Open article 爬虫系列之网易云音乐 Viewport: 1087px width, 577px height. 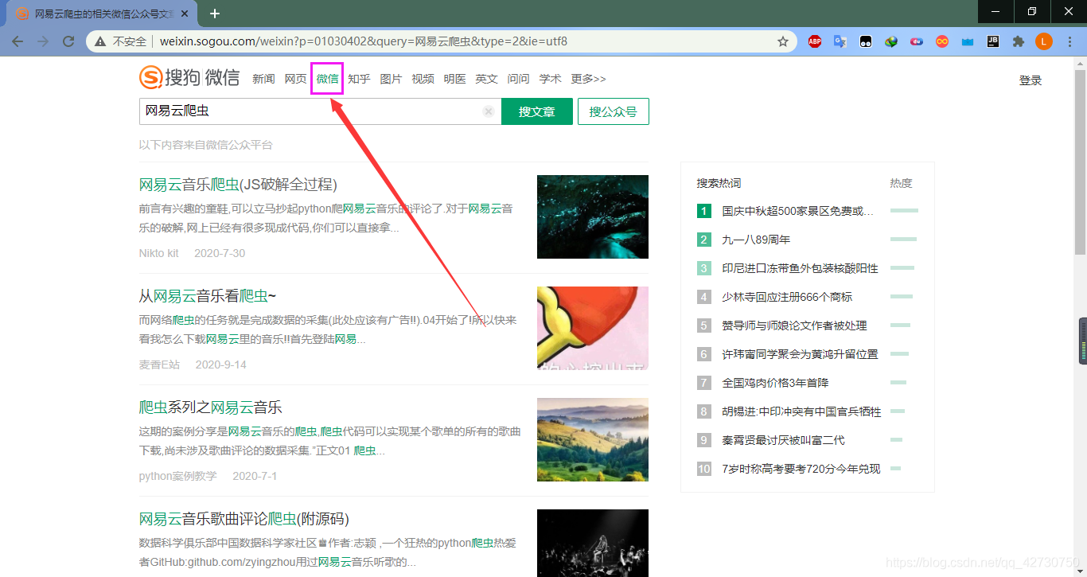point(211,407)
